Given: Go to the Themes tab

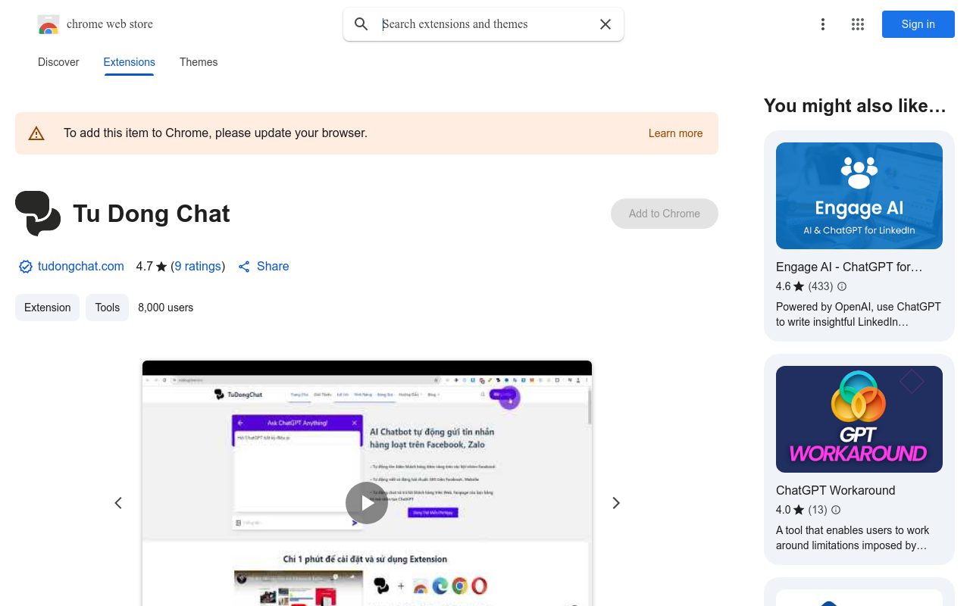Looking at the screenshot, I should tap(199, 62).
